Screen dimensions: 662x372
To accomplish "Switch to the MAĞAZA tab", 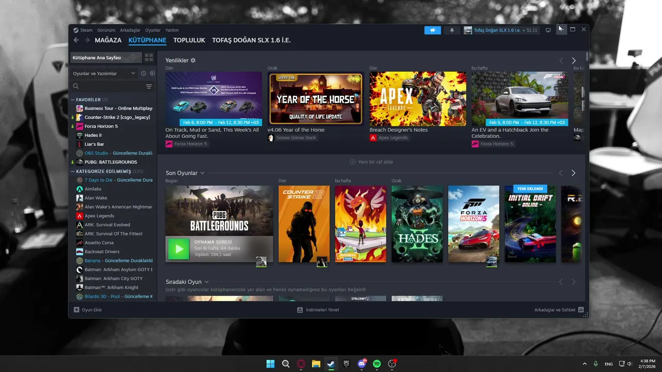I will [x=108, y=40].
